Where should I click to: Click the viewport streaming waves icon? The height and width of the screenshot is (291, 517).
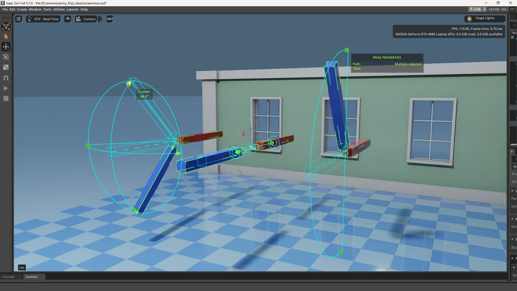click(x=110, y=19)
